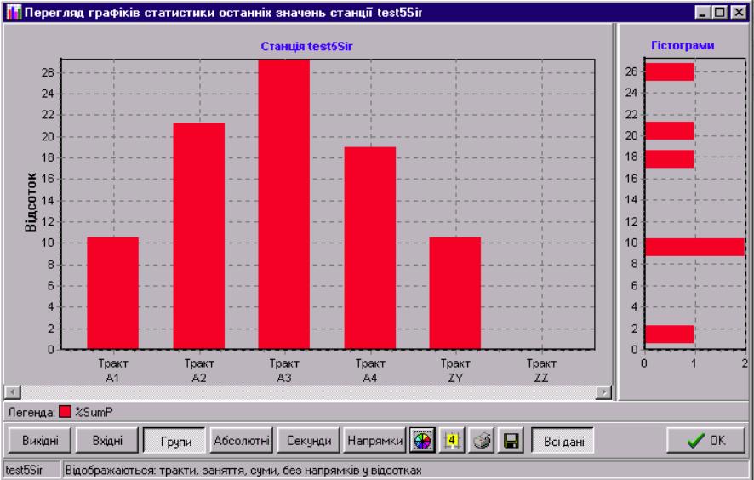
Task: Click the Тракт A1 bar
Action: pos(112,293)
